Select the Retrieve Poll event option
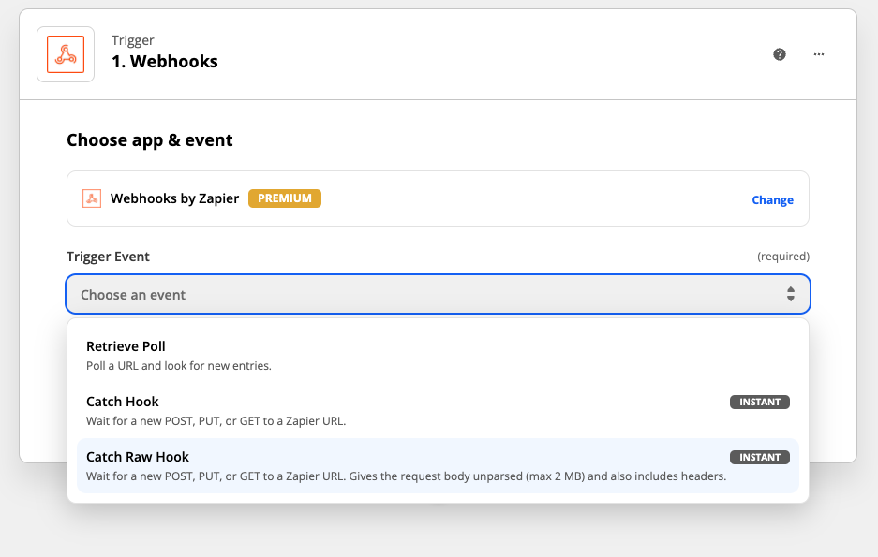Image resolution: width=878 pixels, height=557 pixels. pos(438,356)
